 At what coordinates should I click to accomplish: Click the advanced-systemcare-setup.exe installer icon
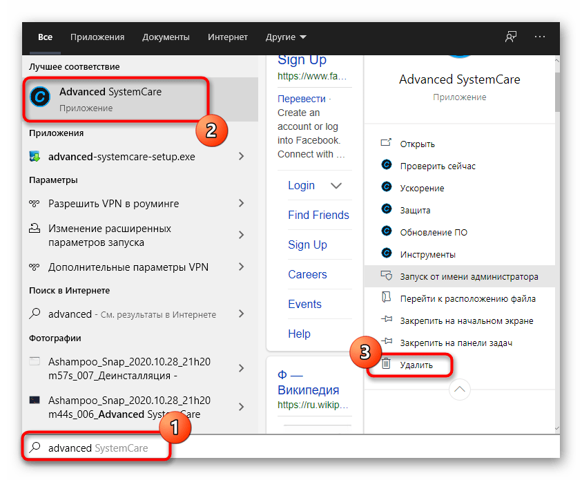click(x=35, y=157)
